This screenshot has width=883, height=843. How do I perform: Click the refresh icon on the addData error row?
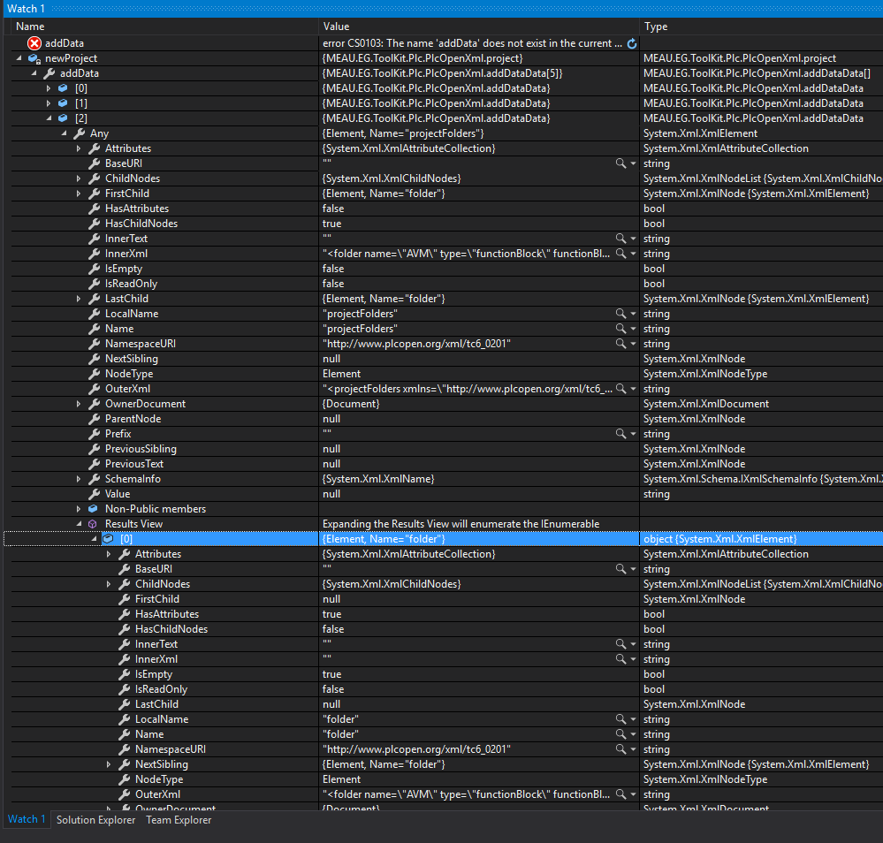tap(630, 42)
